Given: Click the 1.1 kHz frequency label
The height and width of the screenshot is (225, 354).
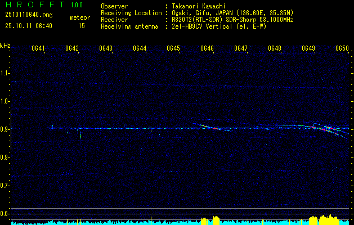Looking at the screenshot, I should pos(5,73).
